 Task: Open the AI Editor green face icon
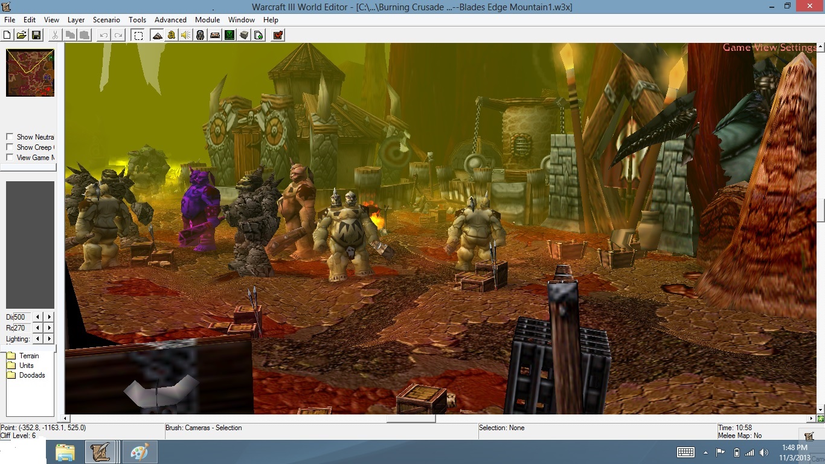click(x=230, y=35)
